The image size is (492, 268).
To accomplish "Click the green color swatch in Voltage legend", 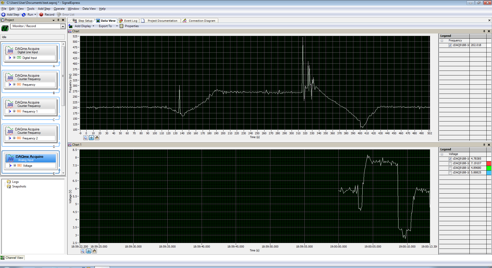I will pyautogui.click(x=489, y=168).
